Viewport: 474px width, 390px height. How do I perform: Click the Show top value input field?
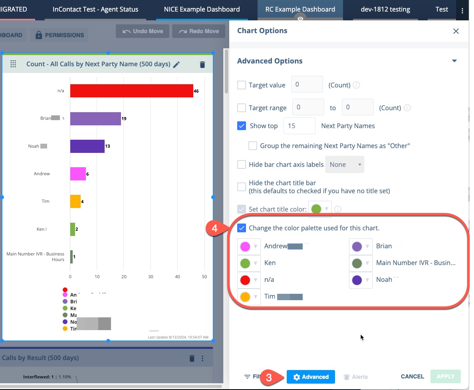(299, 125)
